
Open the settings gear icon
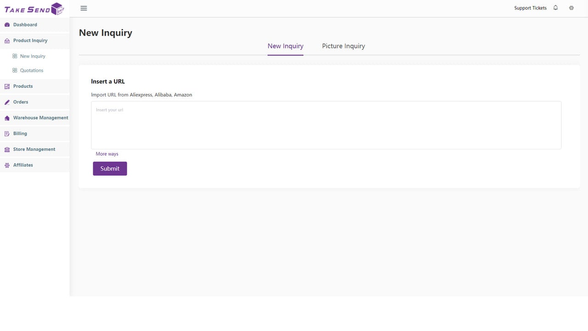pos(571,8)
